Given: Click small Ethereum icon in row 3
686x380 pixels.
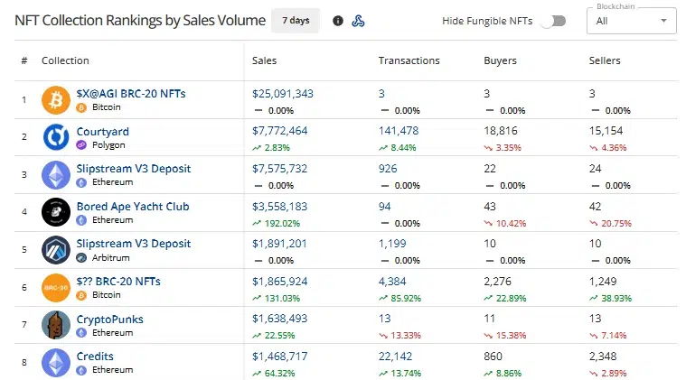Looking at the screenshot, I should [x=81, y=182].
